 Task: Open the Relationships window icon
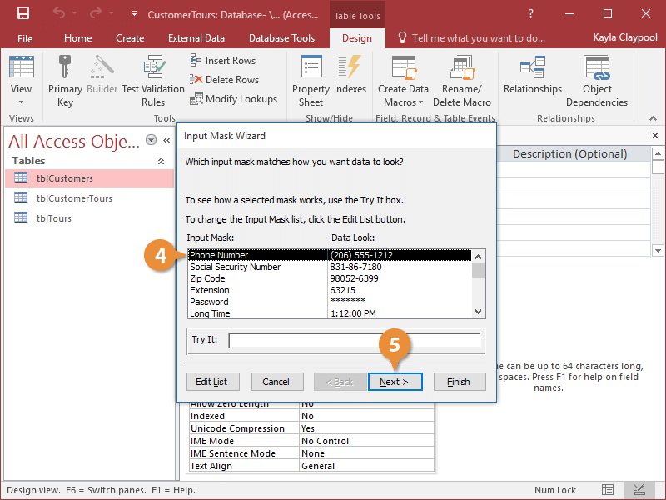click(x=533, y=67)
